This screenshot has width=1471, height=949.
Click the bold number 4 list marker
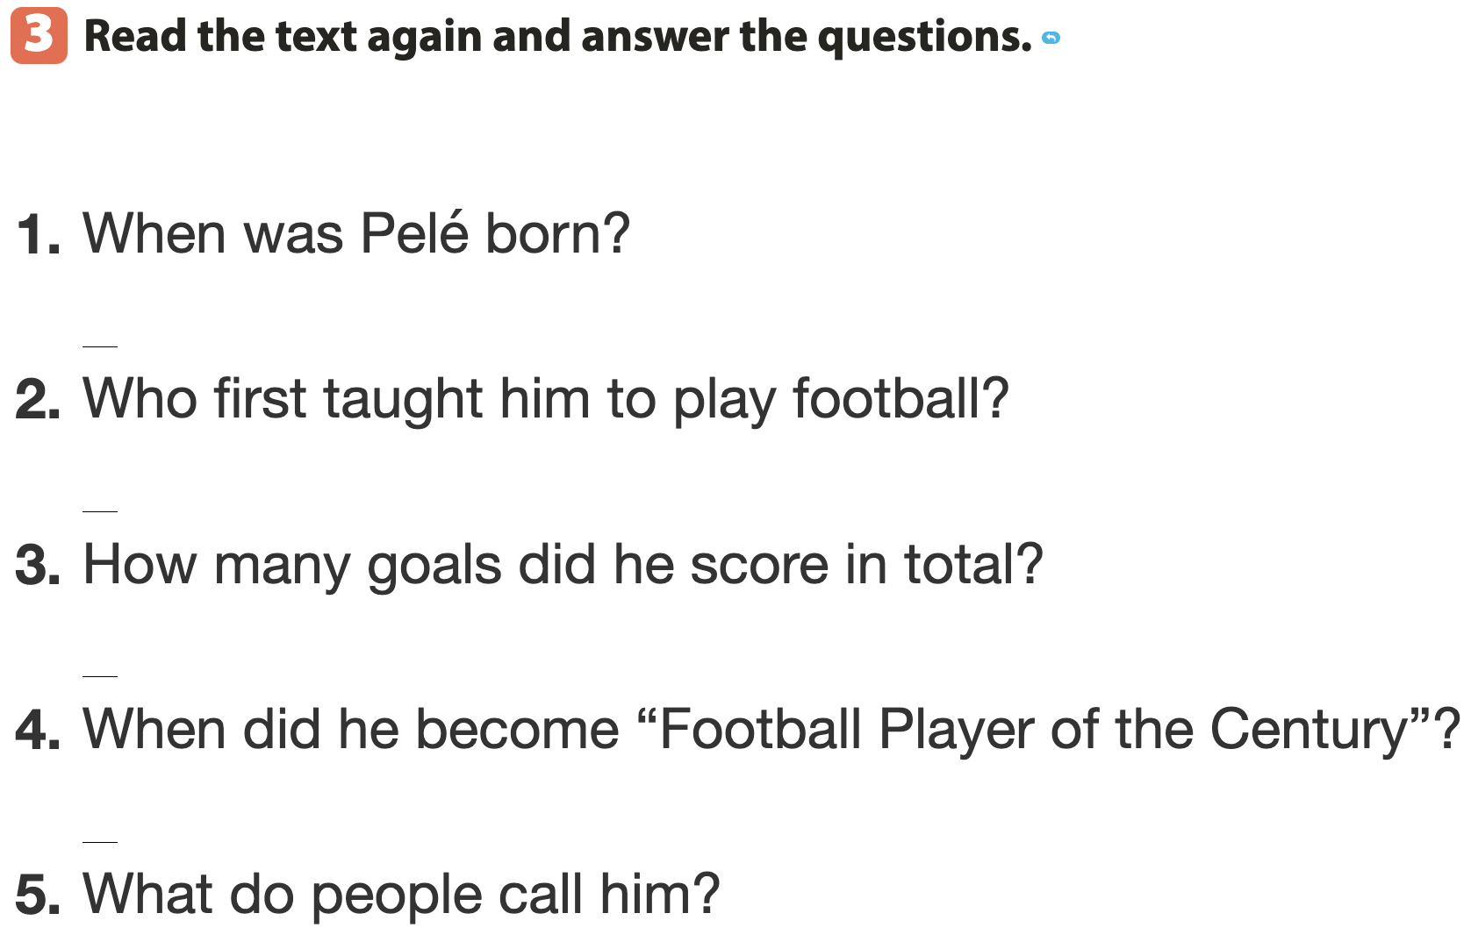click(37, 730)
